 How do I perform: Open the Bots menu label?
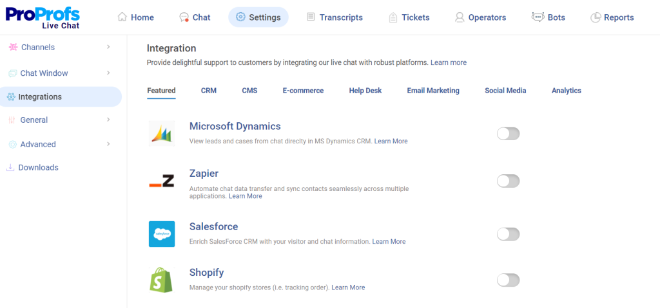click(556, 17)
